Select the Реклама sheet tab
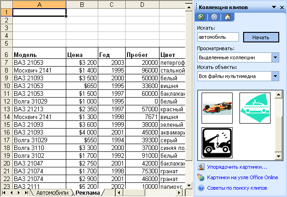The height and width of the screenshot is (197, 287). pyautogui.click(x=88, y=192)
